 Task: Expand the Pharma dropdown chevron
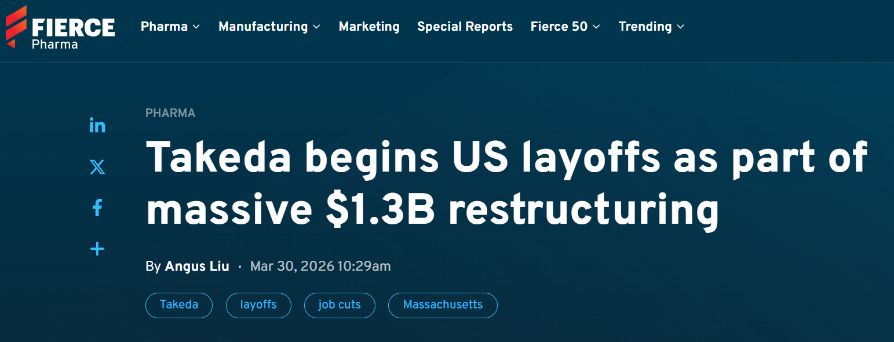point(196,27)
